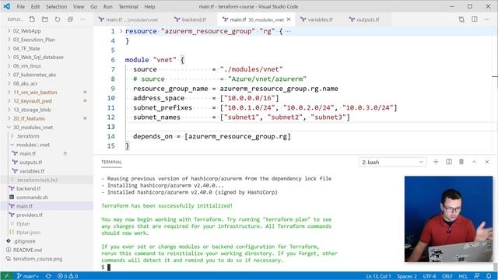Screen dimensions: 498x280
Task: Open Explorer more actions ellipsis
Action: click(83, 19)
